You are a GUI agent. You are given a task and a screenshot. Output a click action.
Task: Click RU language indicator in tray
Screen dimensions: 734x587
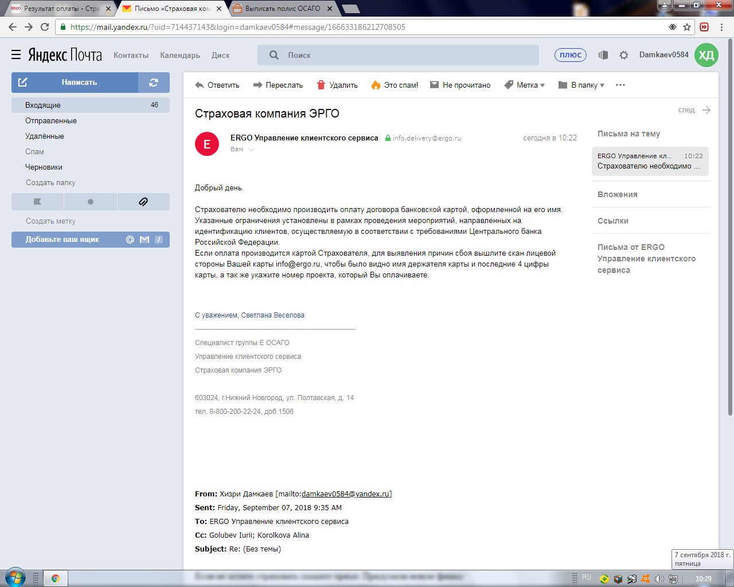pyautogui.click(x=587, y=577)
